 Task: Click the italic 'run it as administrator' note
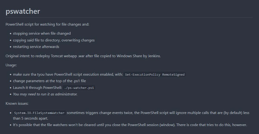click(x=45, y=94)
